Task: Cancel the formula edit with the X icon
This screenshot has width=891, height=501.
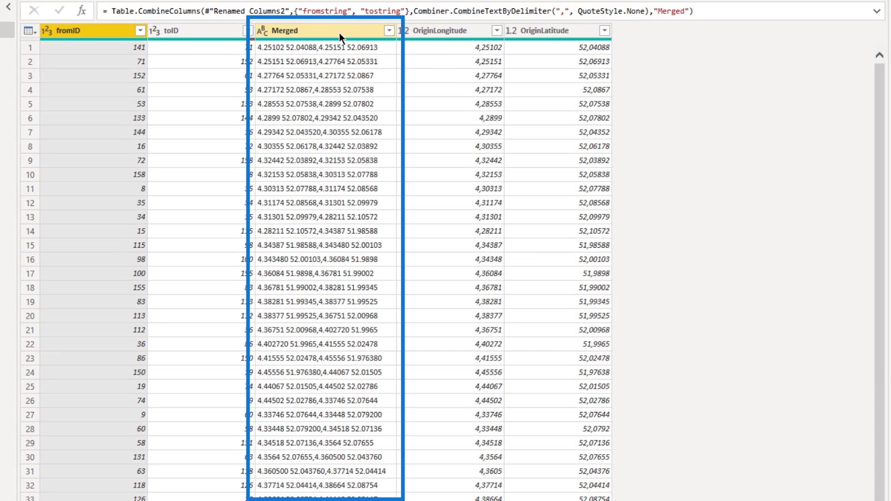Action: pyautogui.click(x=34, y=11)
